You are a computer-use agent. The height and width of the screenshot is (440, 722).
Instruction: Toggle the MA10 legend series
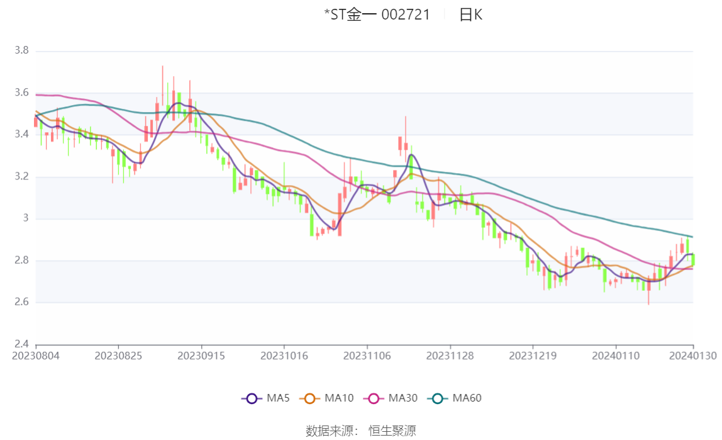pos(326,398)
